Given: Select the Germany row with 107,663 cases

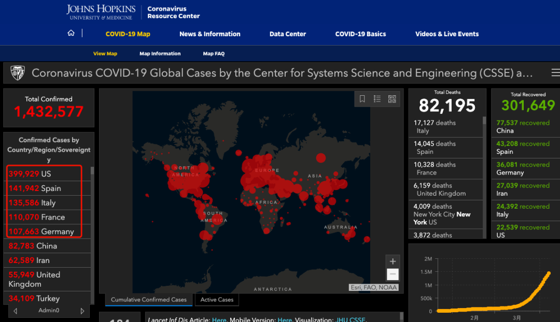Looking at the screenshot, I should pyautogui.click(x=47, y=231).
